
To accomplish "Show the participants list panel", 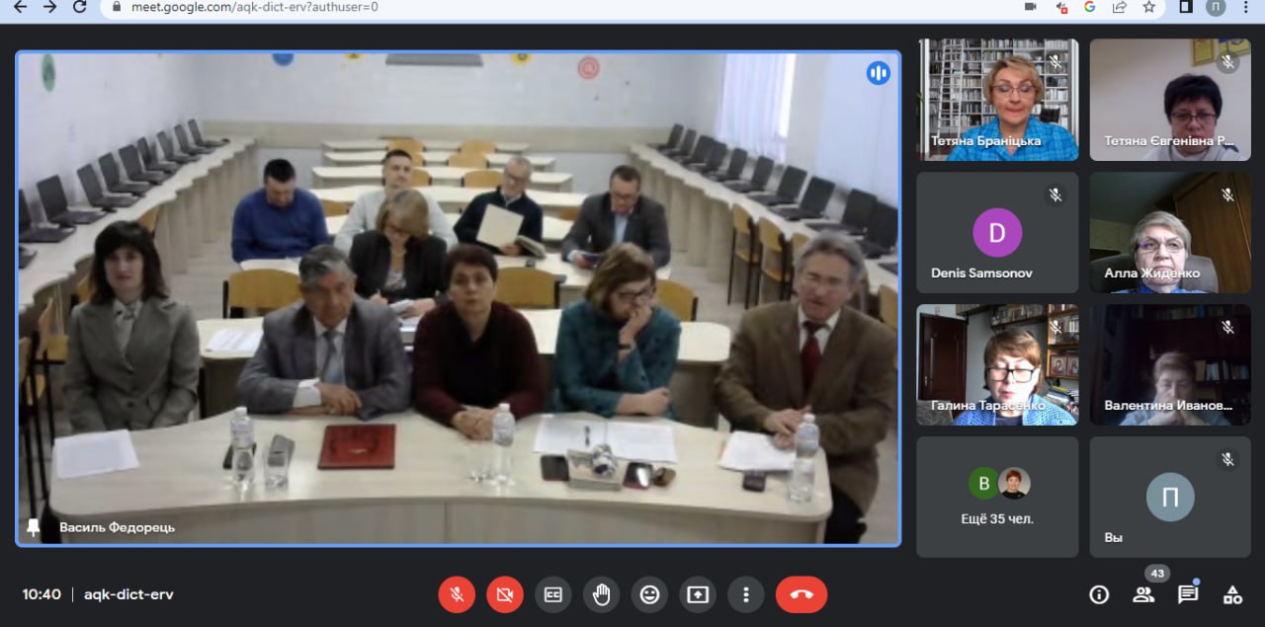I will click(x=1143, y=594).
